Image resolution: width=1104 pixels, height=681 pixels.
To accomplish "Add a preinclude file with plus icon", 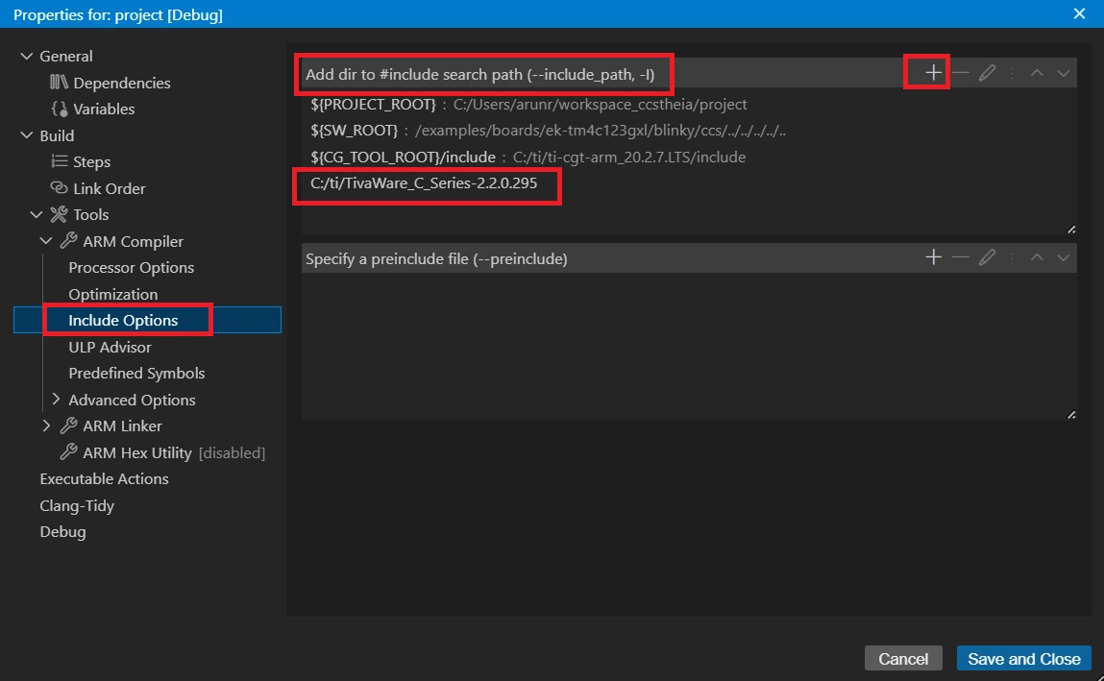I will [x=933, y=257].
